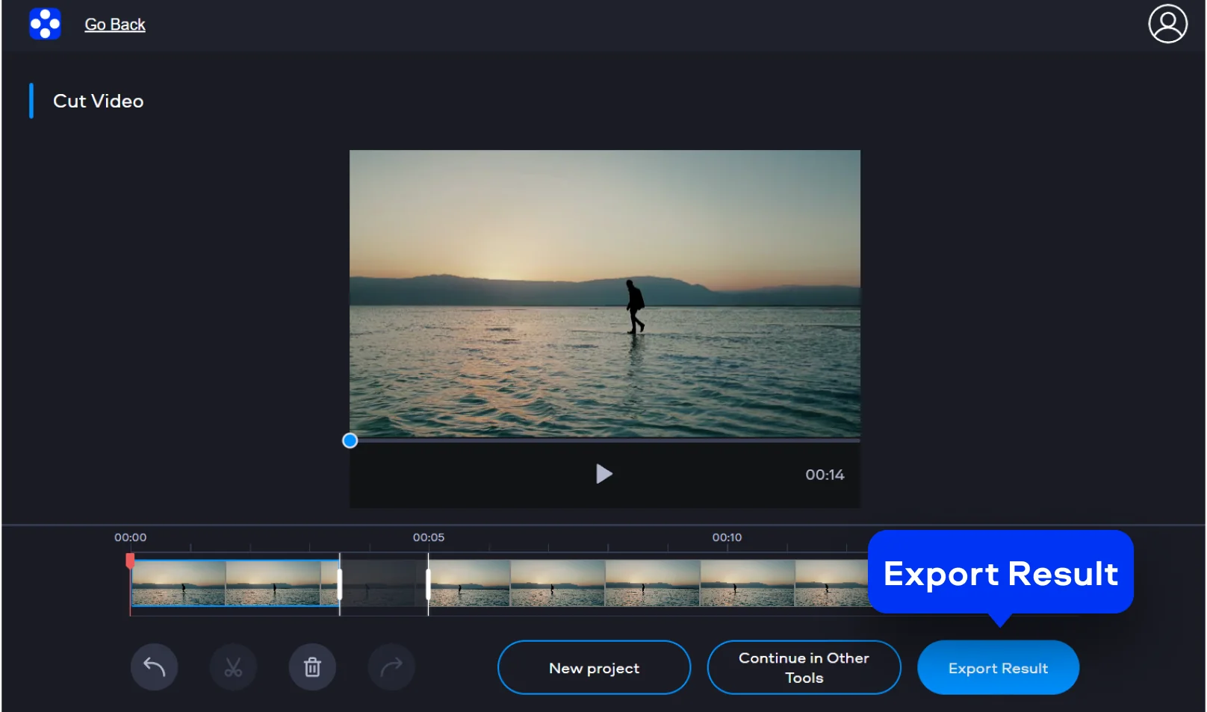Click the trash delete icon
Viewport: 1207px width, 712px height.
[312, 666]
